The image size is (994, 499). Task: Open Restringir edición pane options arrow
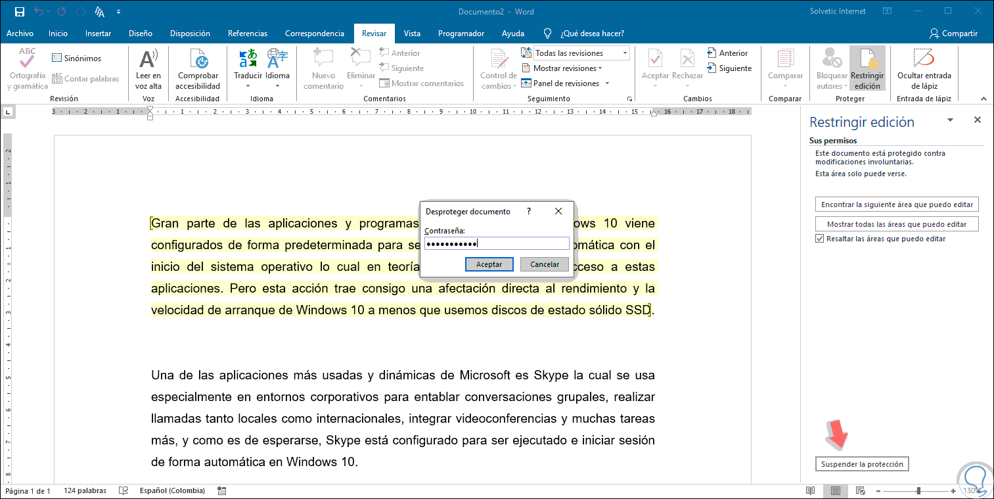coord(950,120)
